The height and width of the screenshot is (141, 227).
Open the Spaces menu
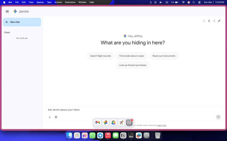40,2
